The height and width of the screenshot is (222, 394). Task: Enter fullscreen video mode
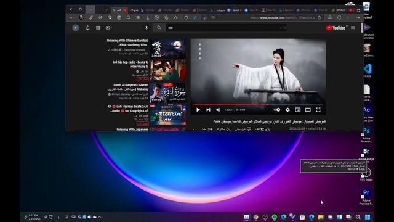[318, 110]
